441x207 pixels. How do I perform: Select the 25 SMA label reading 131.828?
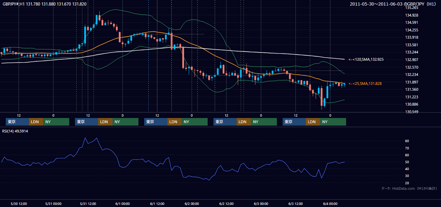[x=365, y=83]
